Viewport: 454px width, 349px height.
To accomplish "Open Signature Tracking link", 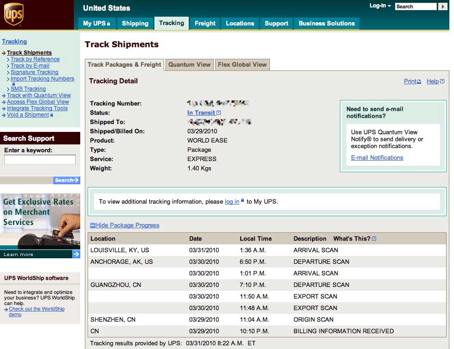I will (34, 72).
